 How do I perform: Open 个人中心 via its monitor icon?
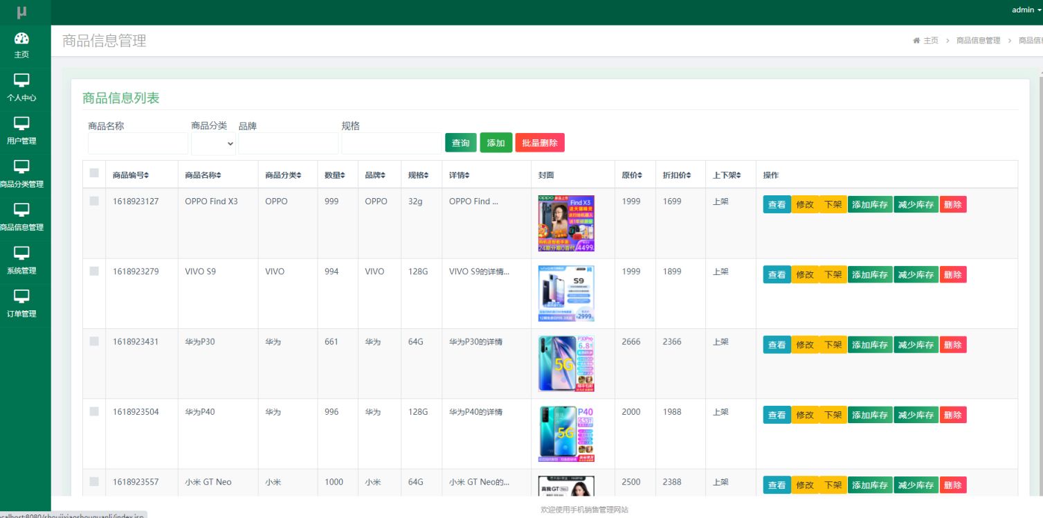21,80
